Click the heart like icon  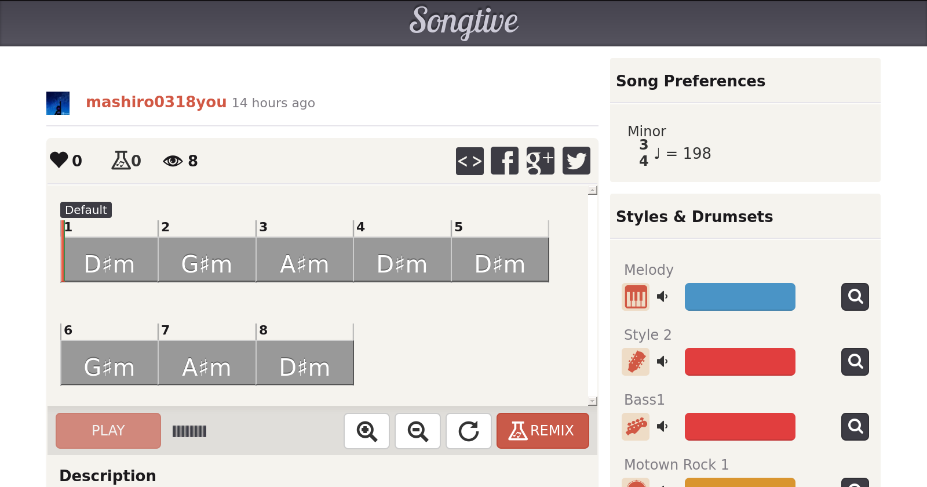pyautogui.click(x=59, y=160)
